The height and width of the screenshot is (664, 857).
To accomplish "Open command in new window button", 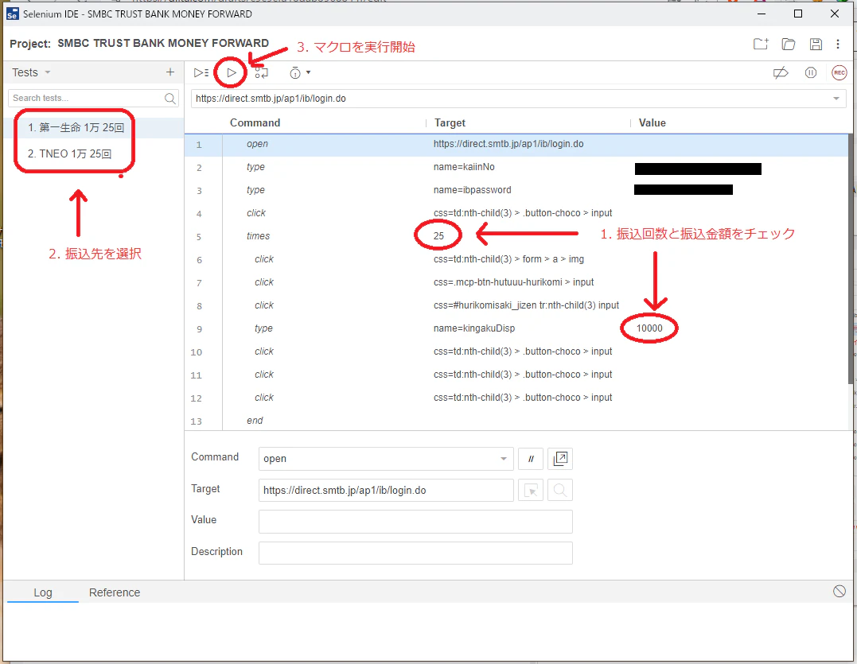I will pyautogui.click(x=560, y=459).
